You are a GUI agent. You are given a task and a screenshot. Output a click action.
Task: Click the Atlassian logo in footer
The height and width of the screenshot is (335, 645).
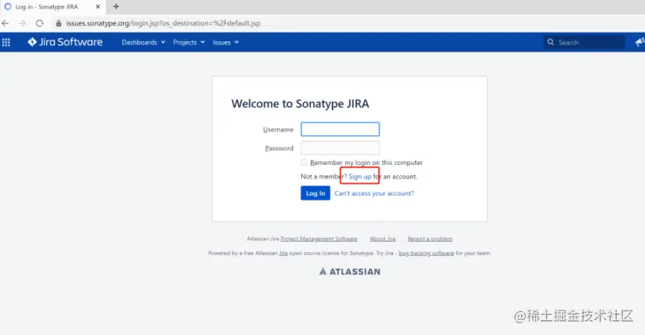pos(350,272)
